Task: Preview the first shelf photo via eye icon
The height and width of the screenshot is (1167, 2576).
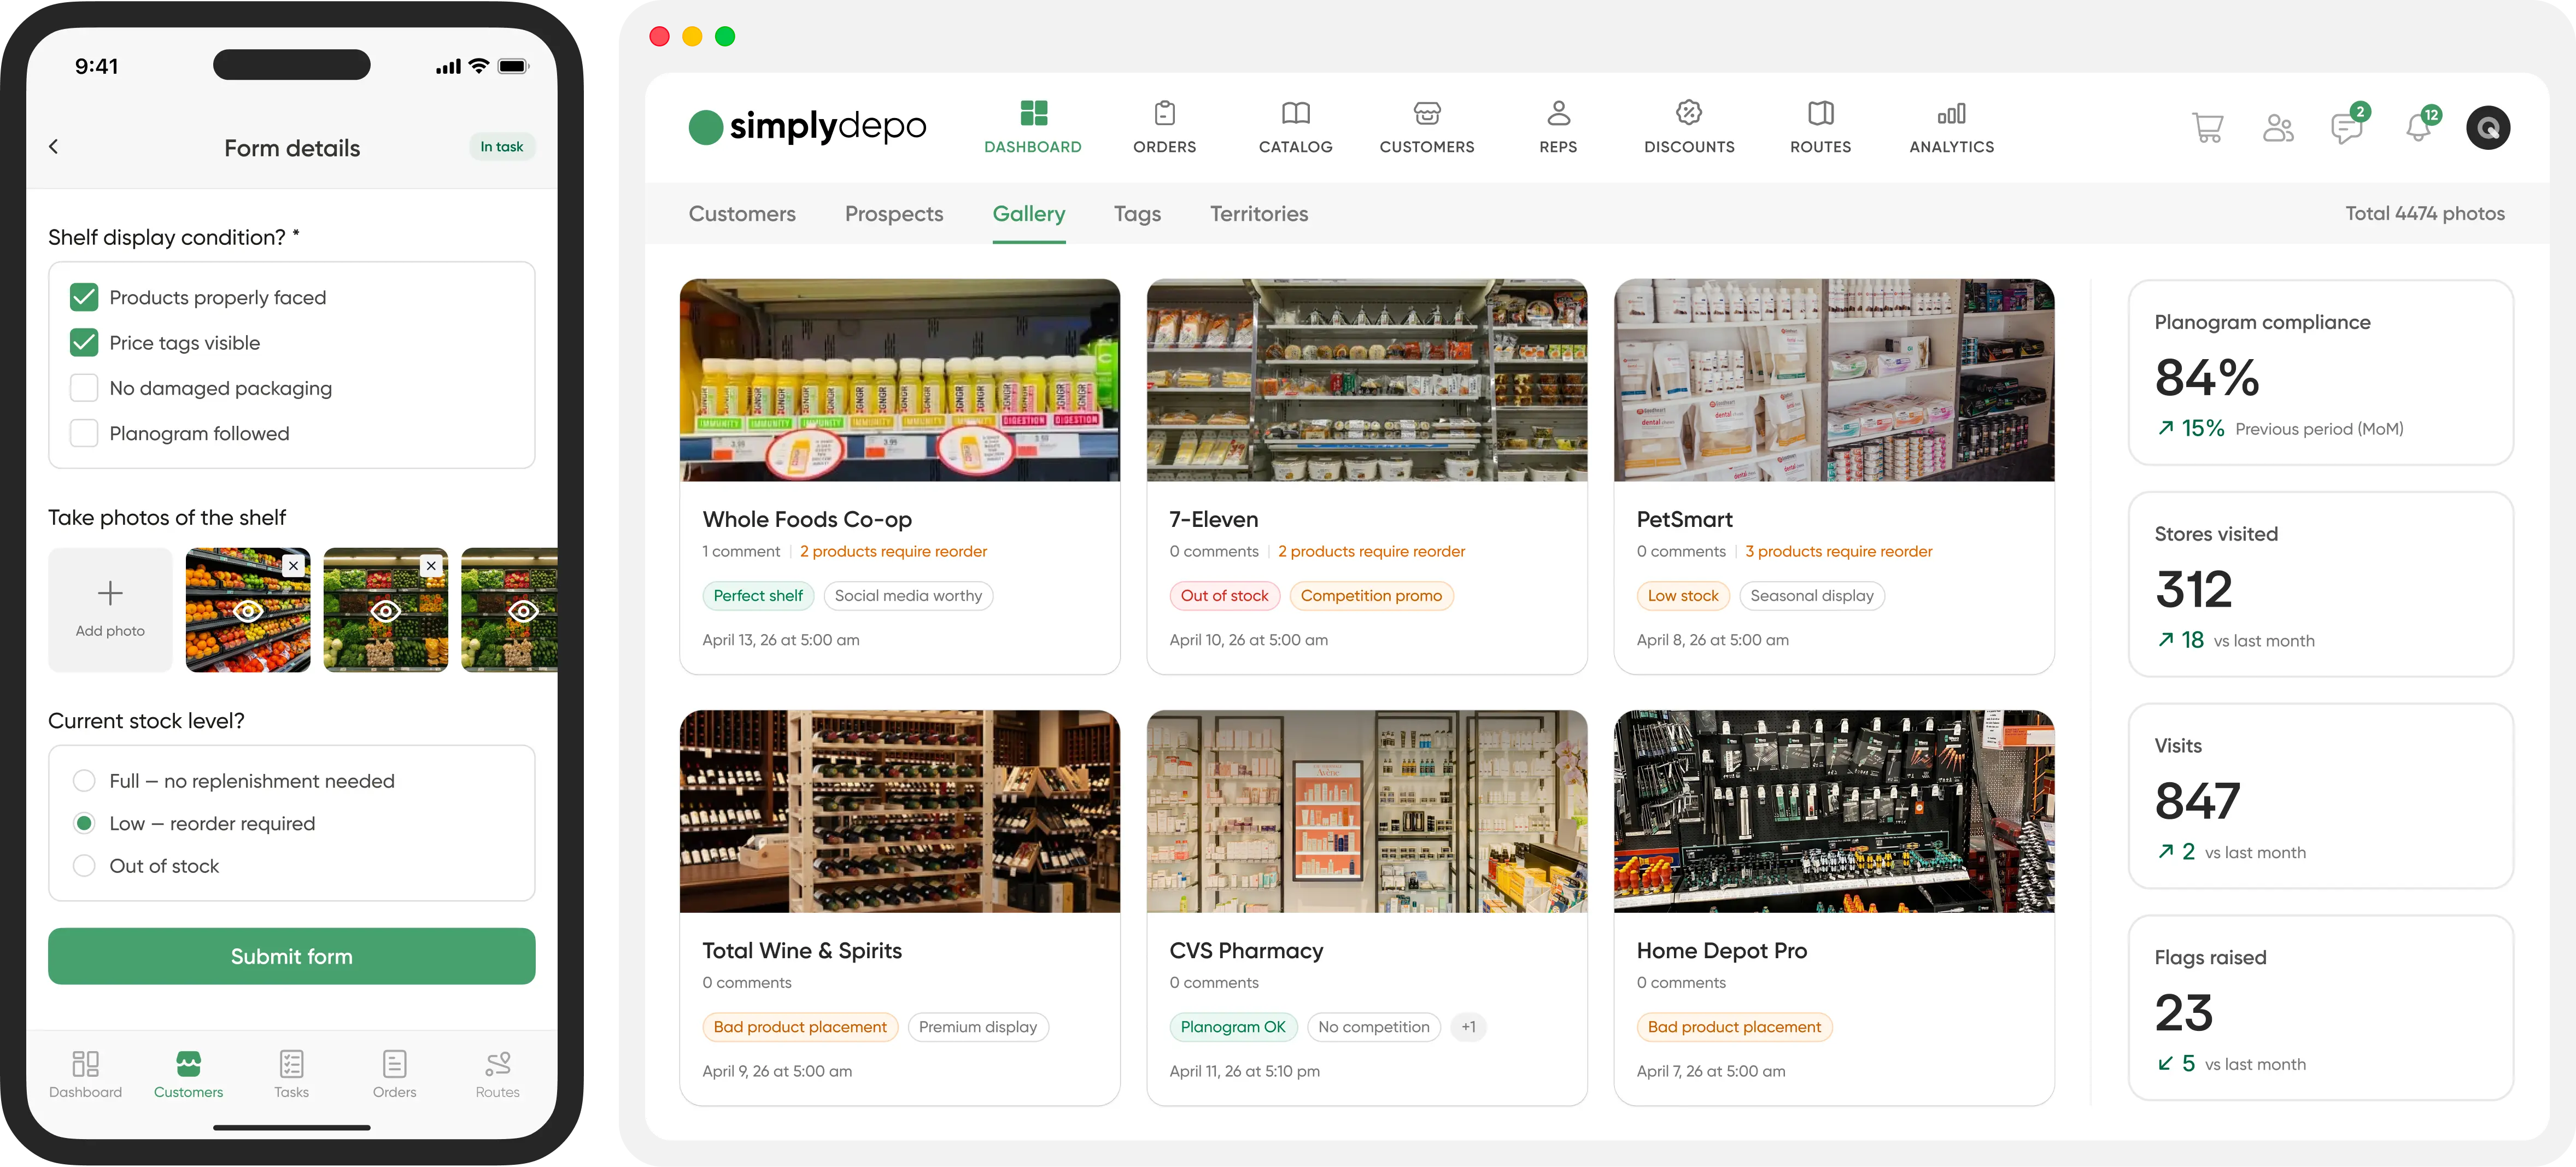Action: coord(248,611)
